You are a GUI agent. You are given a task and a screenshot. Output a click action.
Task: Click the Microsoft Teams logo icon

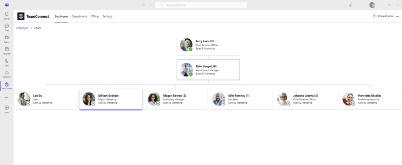click(7, 5)
